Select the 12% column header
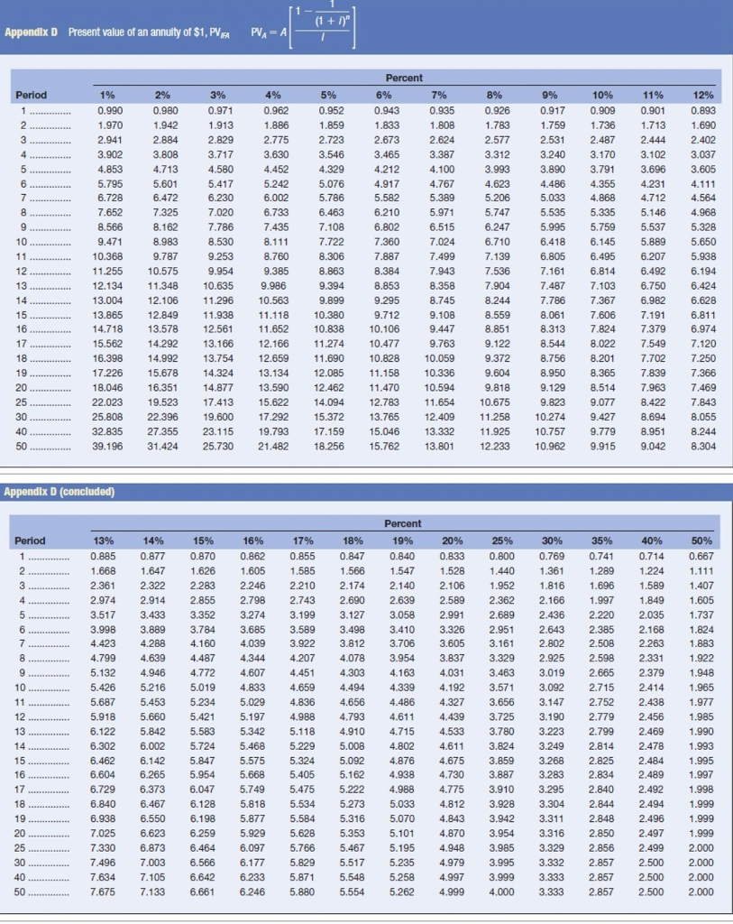The height and width of the screenshot is (924, 733). point(703,95)
